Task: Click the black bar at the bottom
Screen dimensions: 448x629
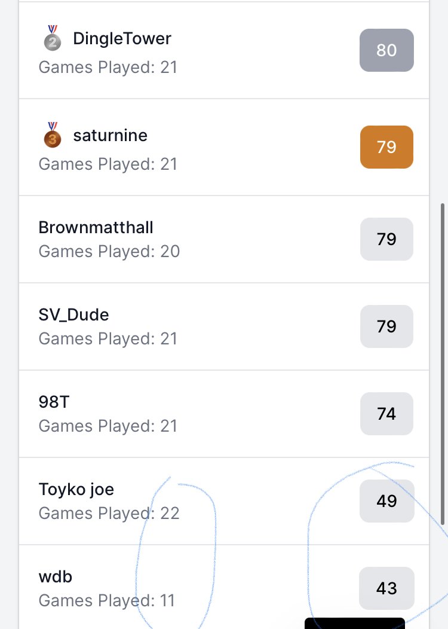Action: 355,624
